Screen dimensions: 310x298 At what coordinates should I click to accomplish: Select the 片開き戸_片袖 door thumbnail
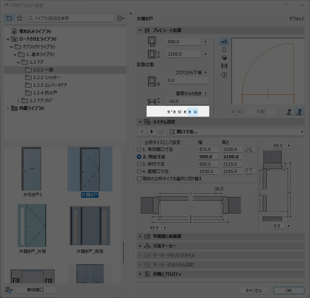(33, 226)
